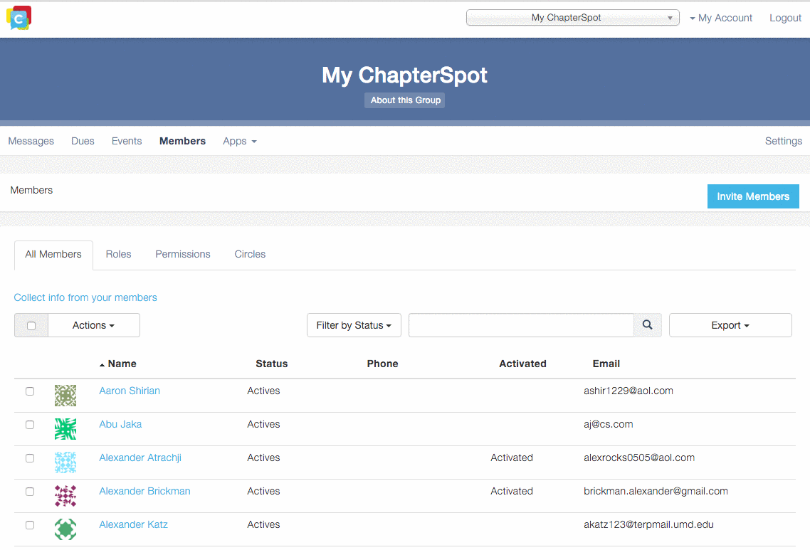Select Alexander Brickman's row checkbox
This screenshot has width=810, height=550.
[30, 492]
